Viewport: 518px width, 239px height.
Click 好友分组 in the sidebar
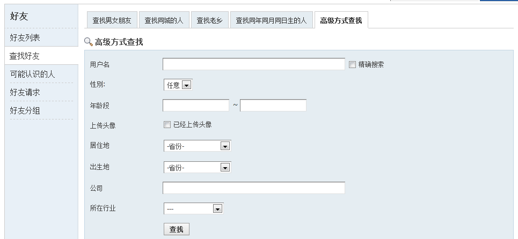click(x=25, y=111)
